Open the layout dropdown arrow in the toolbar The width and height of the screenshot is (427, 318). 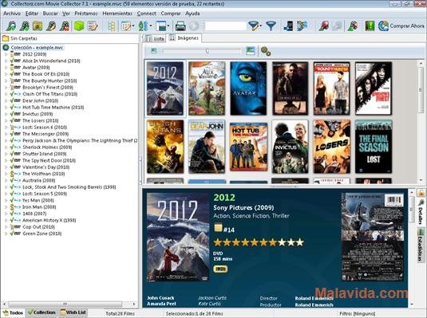coord(168,26)
